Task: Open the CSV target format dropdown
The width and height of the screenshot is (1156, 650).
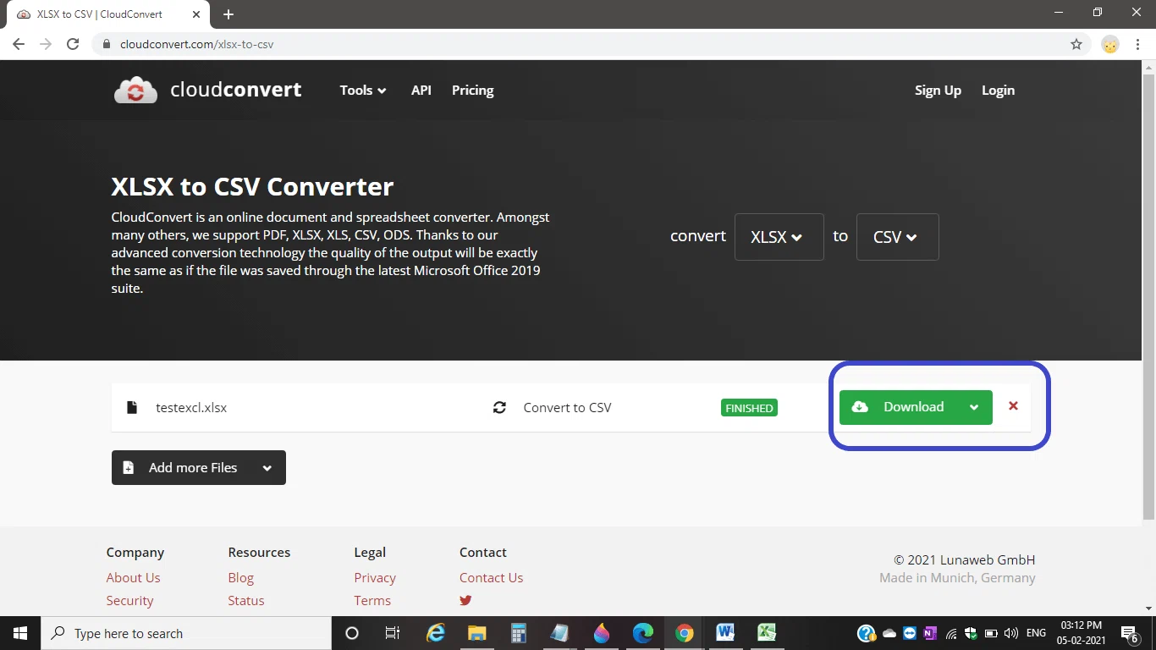Action: point(897,237)
